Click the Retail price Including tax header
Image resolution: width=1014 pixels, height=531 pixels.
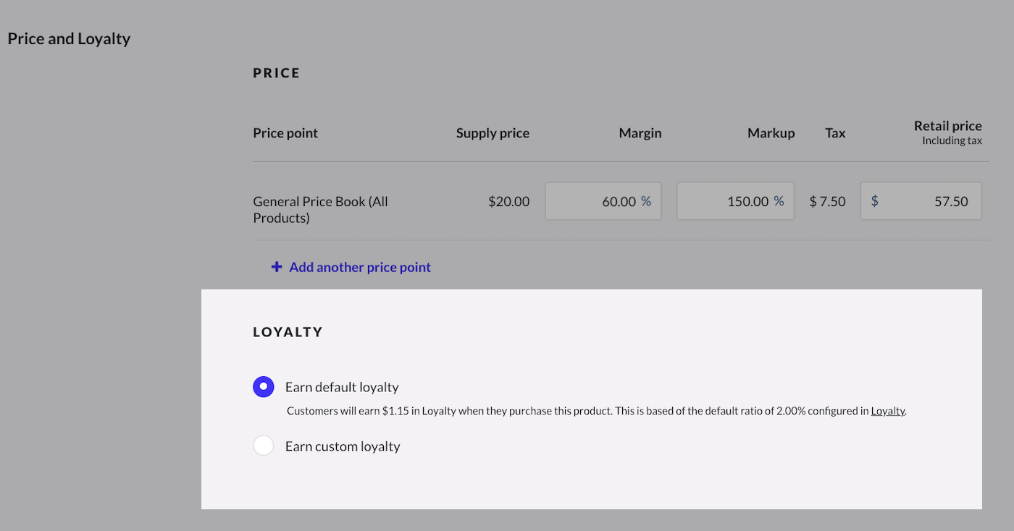point(947,132)
